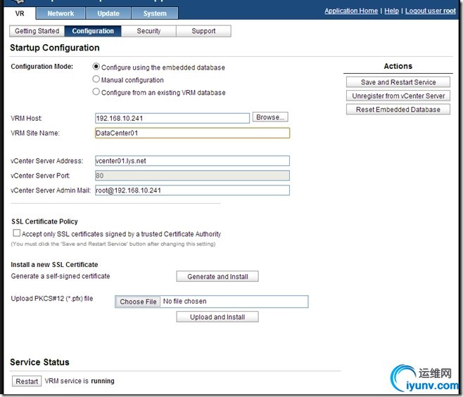This screenshot has height=397, width=463.
Task: Open the Update tab
Action: click(108, 13)
